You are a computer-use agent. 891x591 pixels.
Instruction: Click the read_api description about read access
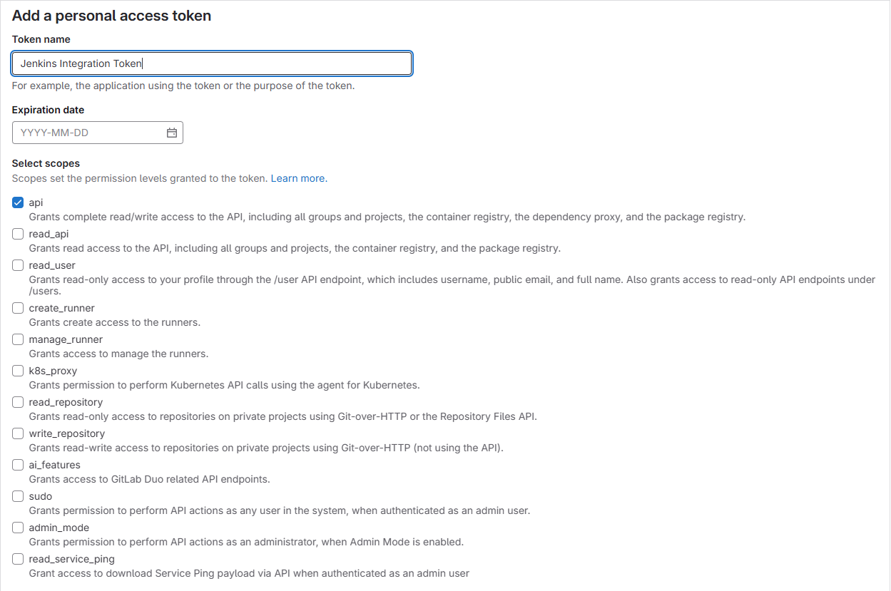(x=295, y=248)
